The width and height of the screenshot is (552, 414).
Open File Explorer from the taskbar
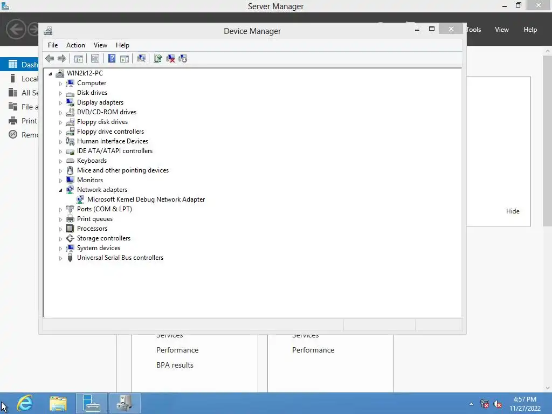(58, 403)
